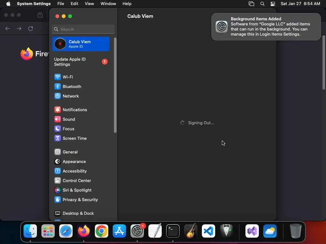Open the cloud weather app in Dock
This screenshot has width=326, height=244.
click(x=270, y=231)
